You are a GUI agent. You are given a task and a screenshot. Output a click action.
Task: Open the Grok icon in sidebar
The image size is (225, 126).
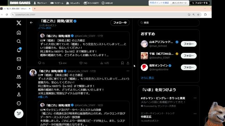(19, 68)
